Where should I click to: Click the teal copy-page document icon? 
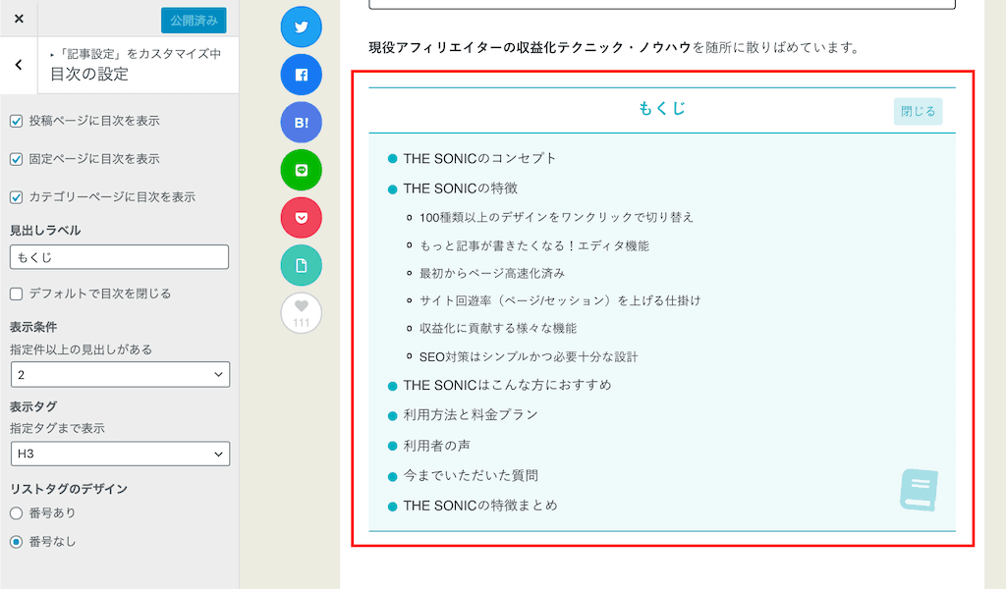click(301, 265)
